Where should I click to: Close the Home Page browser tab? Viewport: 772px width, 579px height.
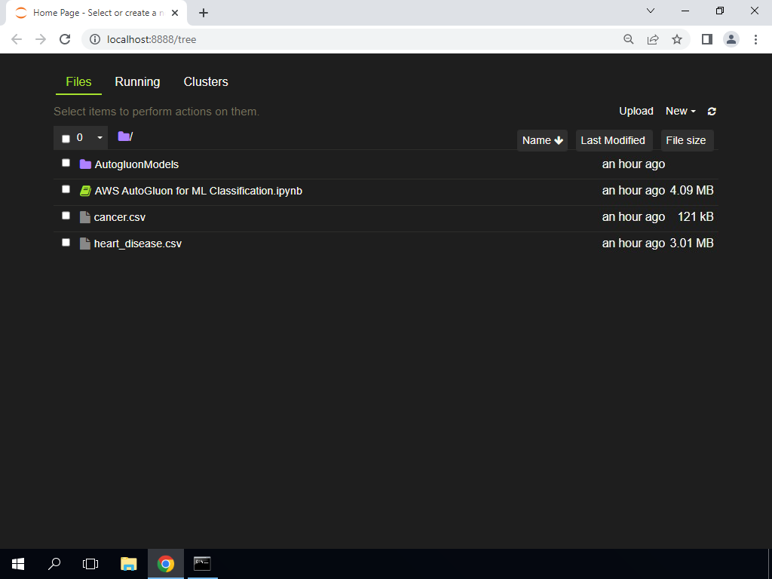(x=175, y=13)
